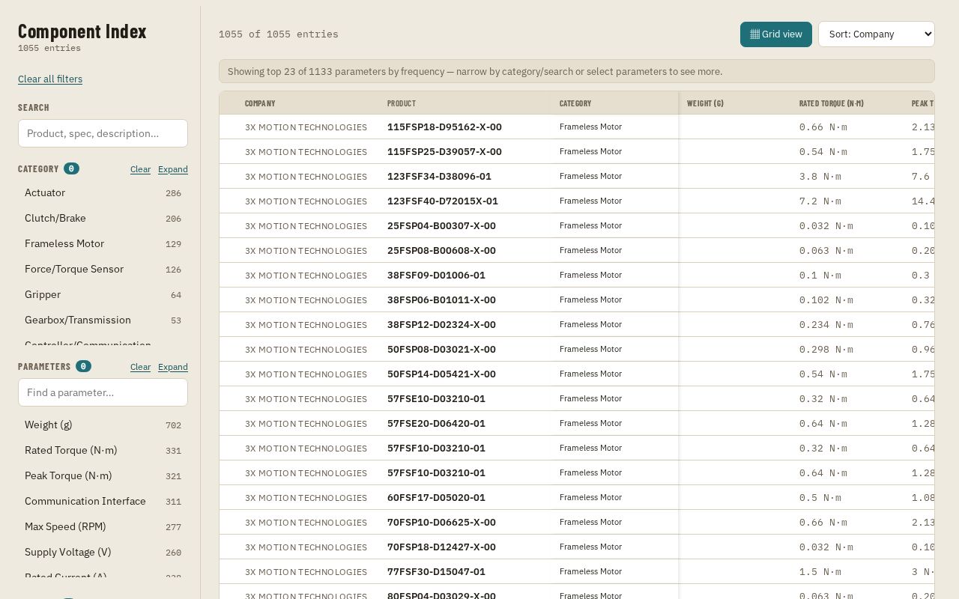Open product 38FSF09-D01006-01
The image size is (959, 599).
coord(436,276)
